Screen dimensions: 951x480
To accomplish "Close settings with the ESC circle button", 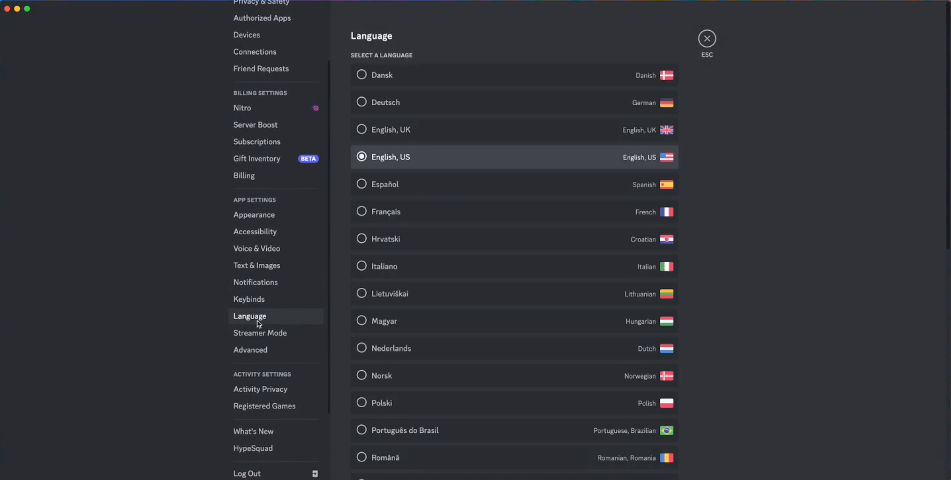I will point(707,39).
